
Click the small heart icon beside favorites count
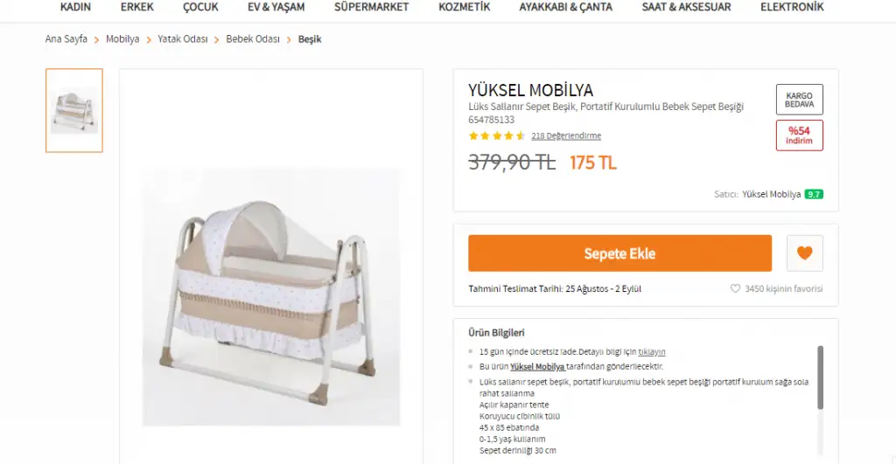(735, 288)
